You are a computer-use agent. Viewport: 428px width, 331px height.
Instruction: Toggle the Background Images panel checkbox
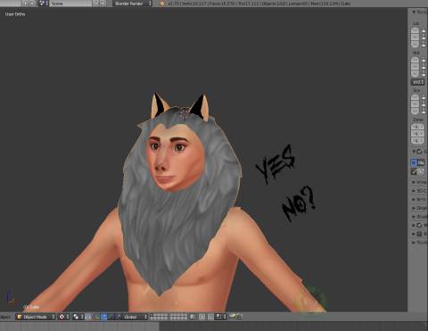click(x=419, y=234)
